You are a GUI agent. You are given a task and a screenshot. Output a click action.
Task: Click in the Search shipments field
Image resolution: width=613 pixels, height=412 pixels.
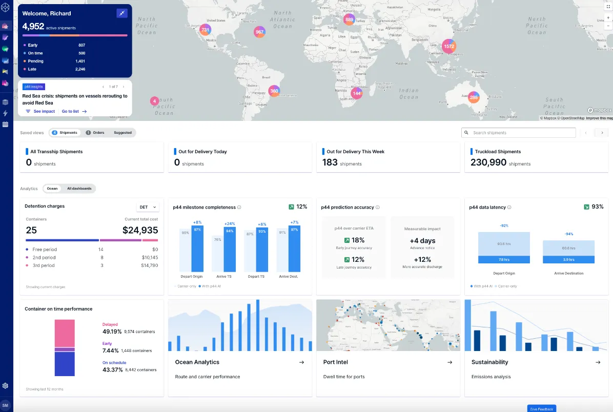point(518,133)
